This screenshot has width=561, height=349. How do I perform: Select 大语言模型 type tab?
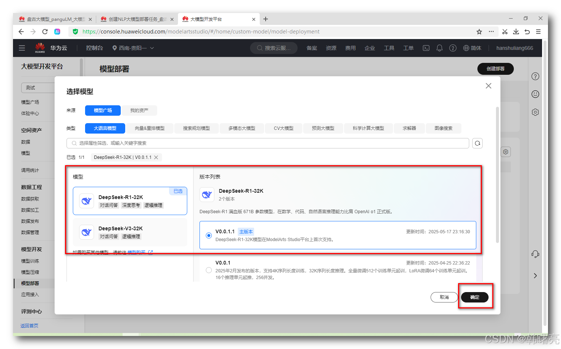105,128
